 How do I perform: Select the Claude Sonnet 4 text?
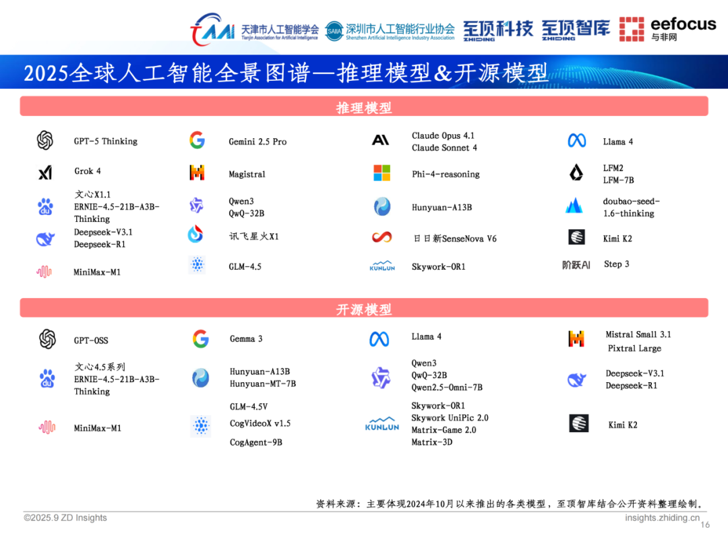click(444, 148)
